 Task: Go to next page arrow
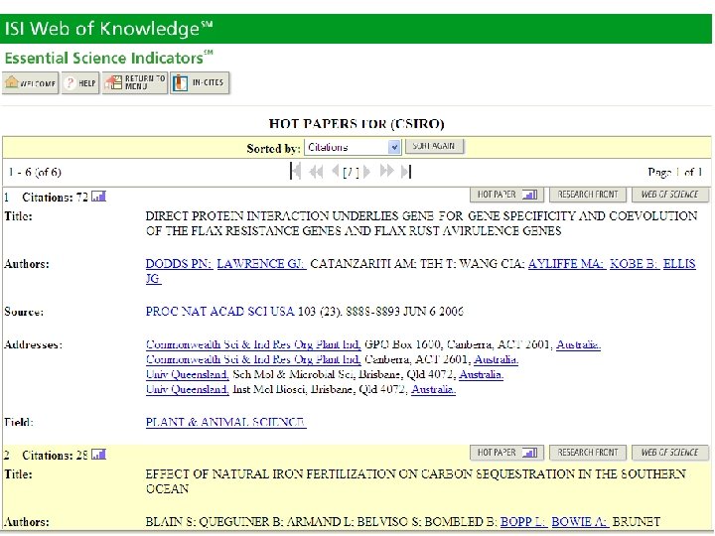(x=366, y=172)
